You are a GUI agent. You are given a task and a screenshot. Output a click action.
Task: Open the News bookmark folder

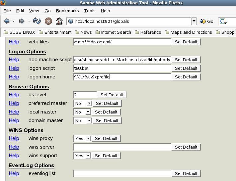click(83, 32)
